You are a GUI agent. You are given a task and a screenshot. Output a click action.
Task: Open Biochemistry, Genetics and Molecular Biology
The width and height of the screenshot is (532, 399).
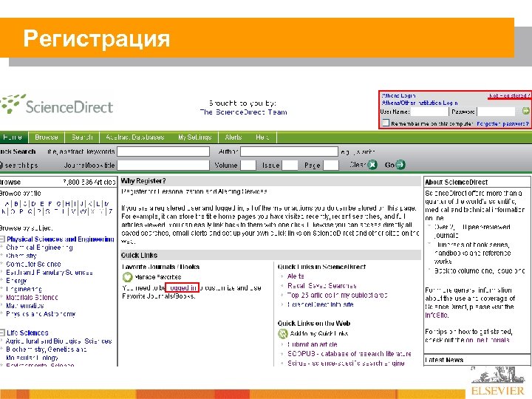coord(47,353)
